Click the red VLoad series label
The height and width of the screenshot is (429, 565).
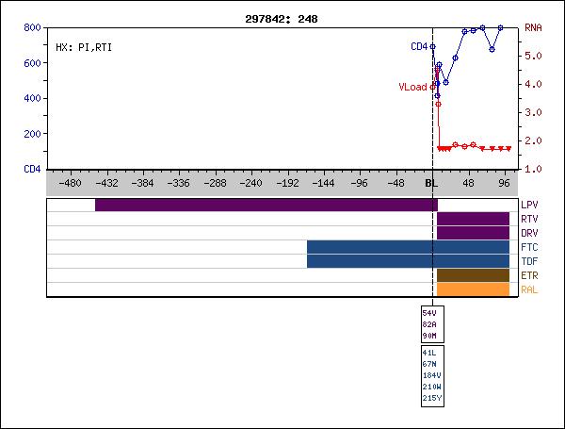point(412,87)
